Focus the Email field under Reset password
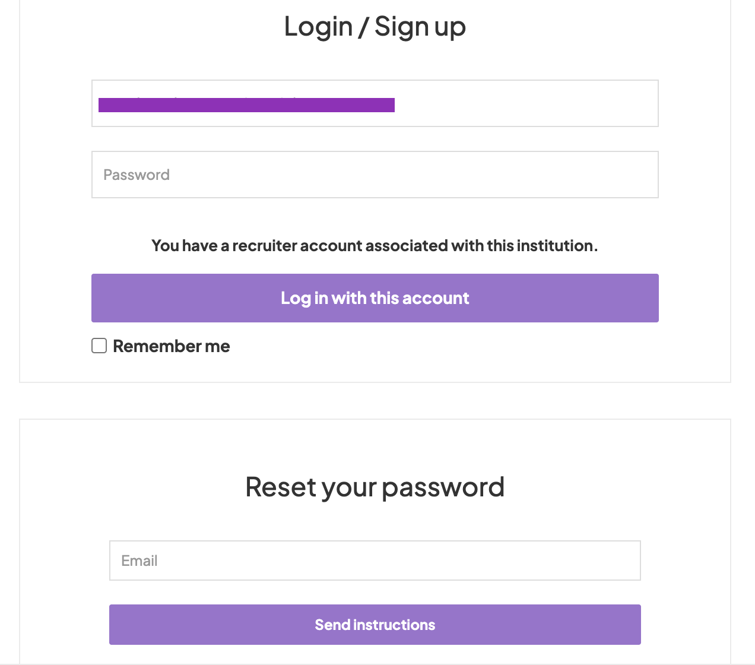Screen dimensions: 755x665 click(x=375, y=560)
